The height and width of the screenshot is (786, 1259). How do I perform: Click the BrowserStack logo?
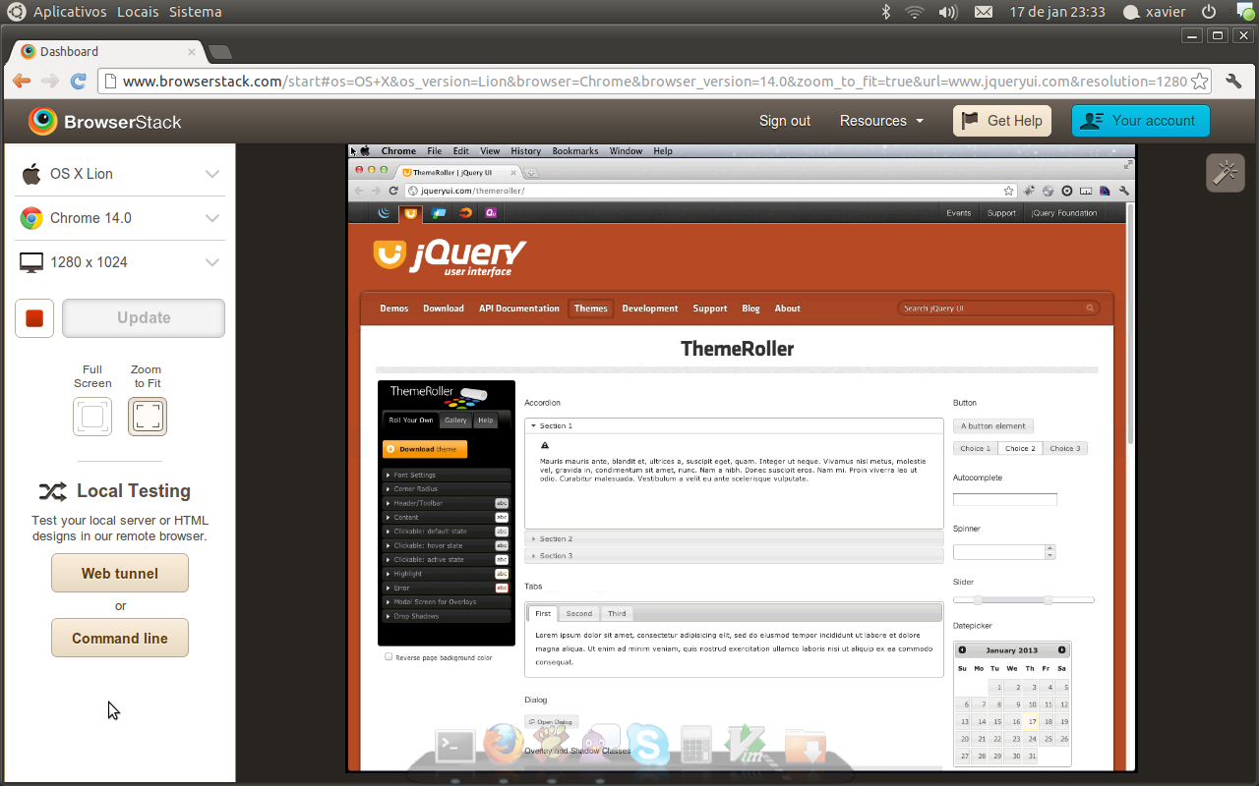tap(105, 121)
